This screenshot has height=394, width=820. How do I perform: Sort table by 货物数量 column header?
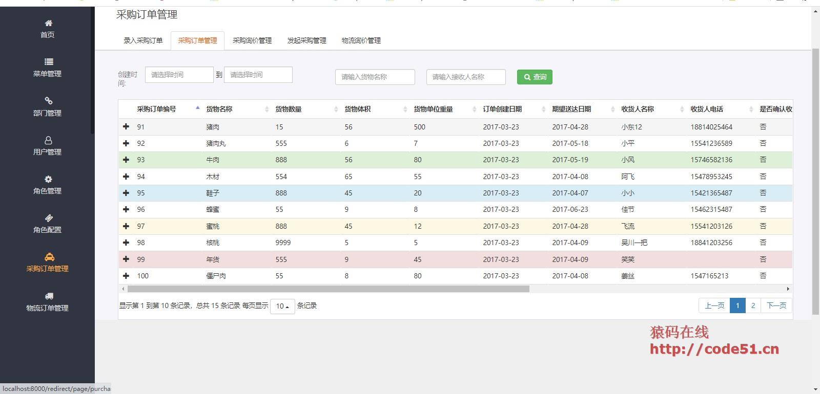289,109
